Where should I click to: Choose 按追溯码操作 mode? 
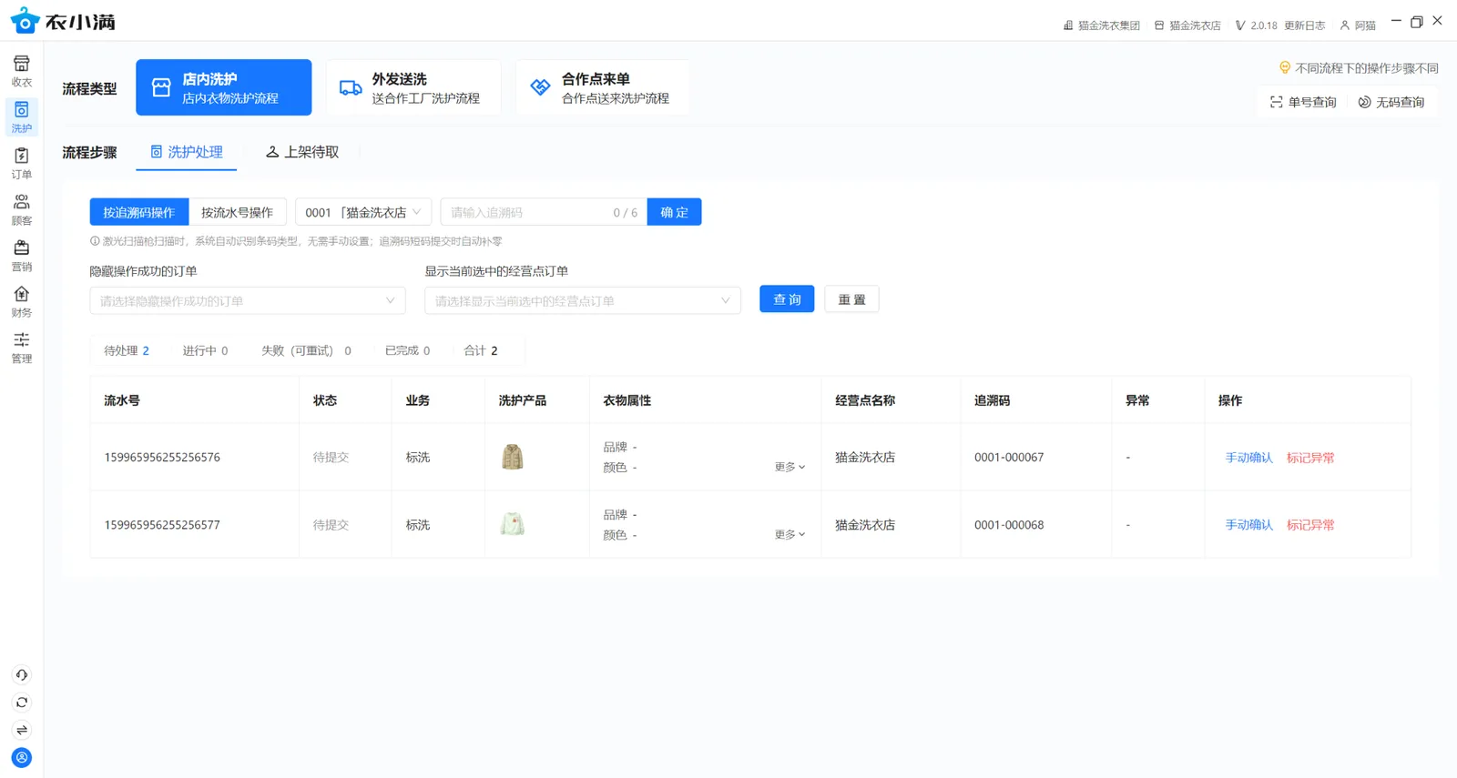(x=139, y=212)
